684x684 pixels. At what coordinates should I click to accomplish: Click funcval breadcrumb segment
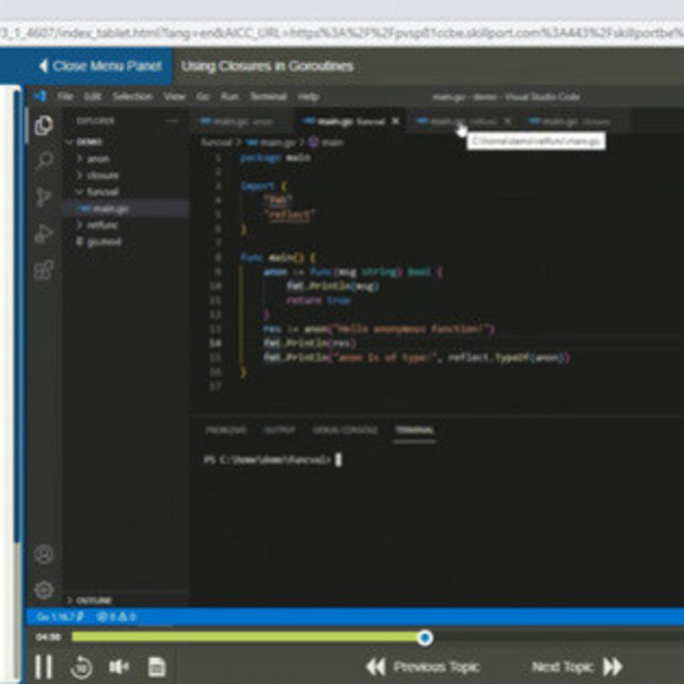216,142
